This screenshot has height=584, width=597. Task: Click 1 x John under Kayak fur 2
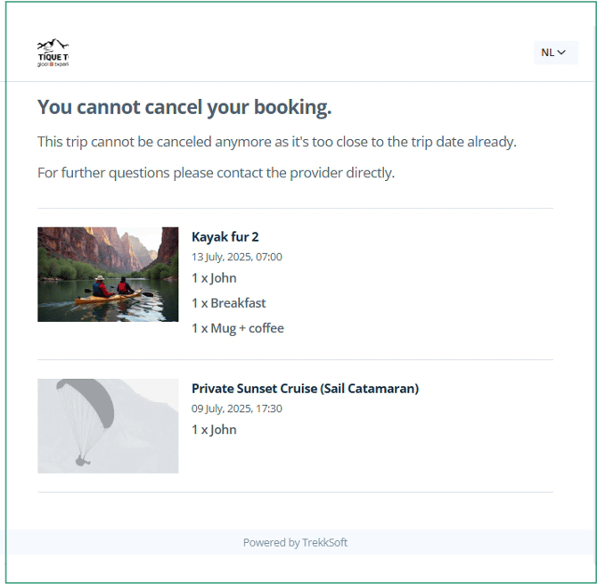(214, 278)
